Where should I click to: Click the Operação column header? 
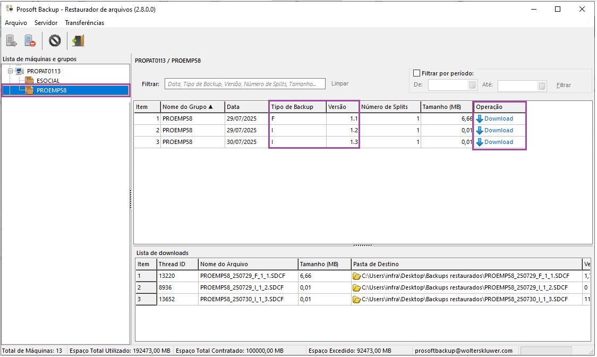499,107
